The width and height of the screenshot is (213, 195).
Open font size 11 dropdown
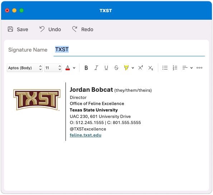53,68
